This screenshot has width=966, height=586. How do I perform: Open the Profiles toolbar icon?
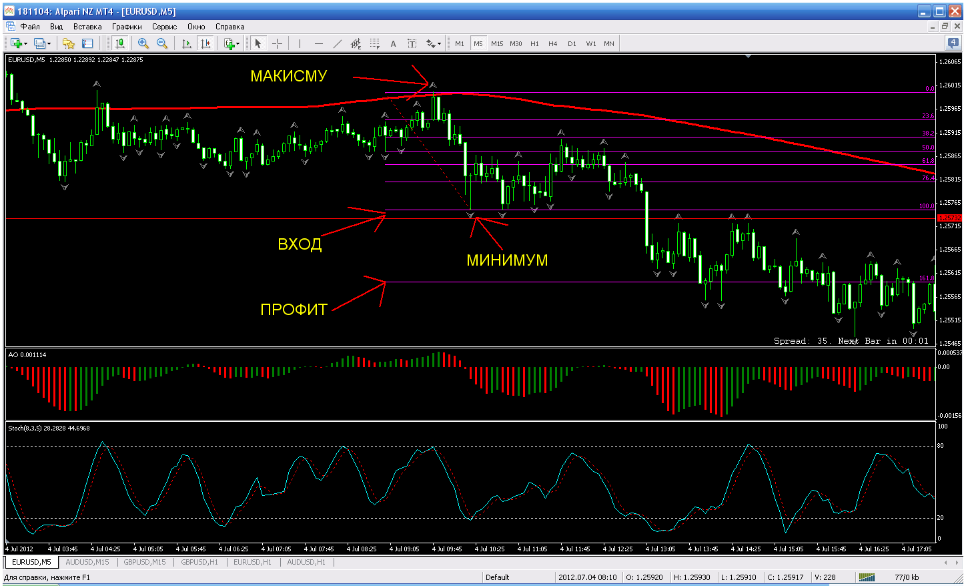click(x=39, y=43)
